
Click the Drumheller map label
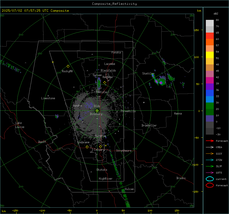point(149,125)
